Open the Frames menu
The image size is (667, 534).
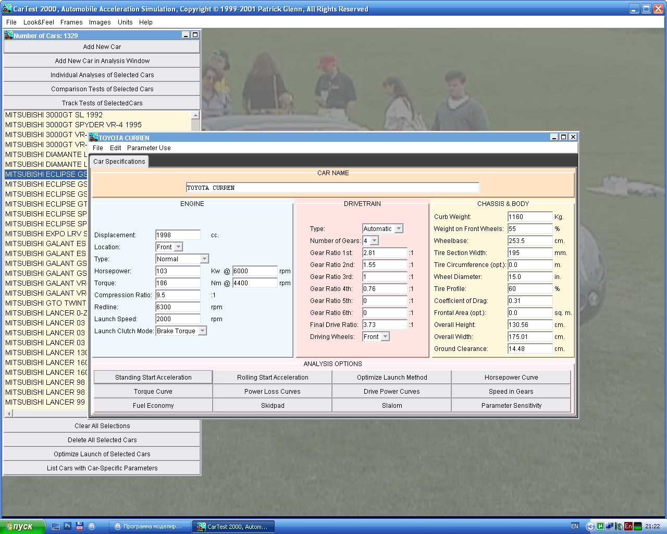pos(71,22)
